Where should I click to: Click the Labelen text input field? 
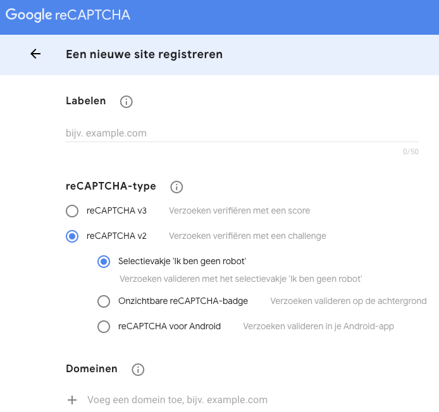tap(242, 133)
